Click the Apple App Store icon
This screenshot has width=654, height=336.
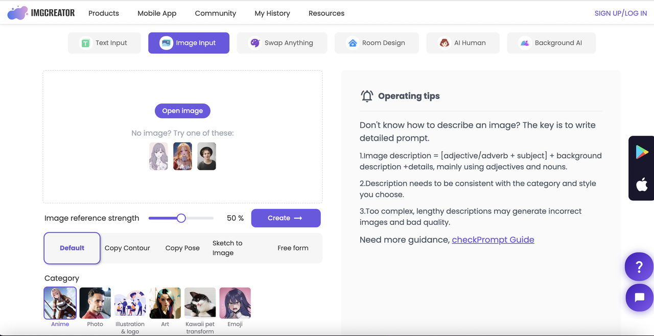[642, 184]
